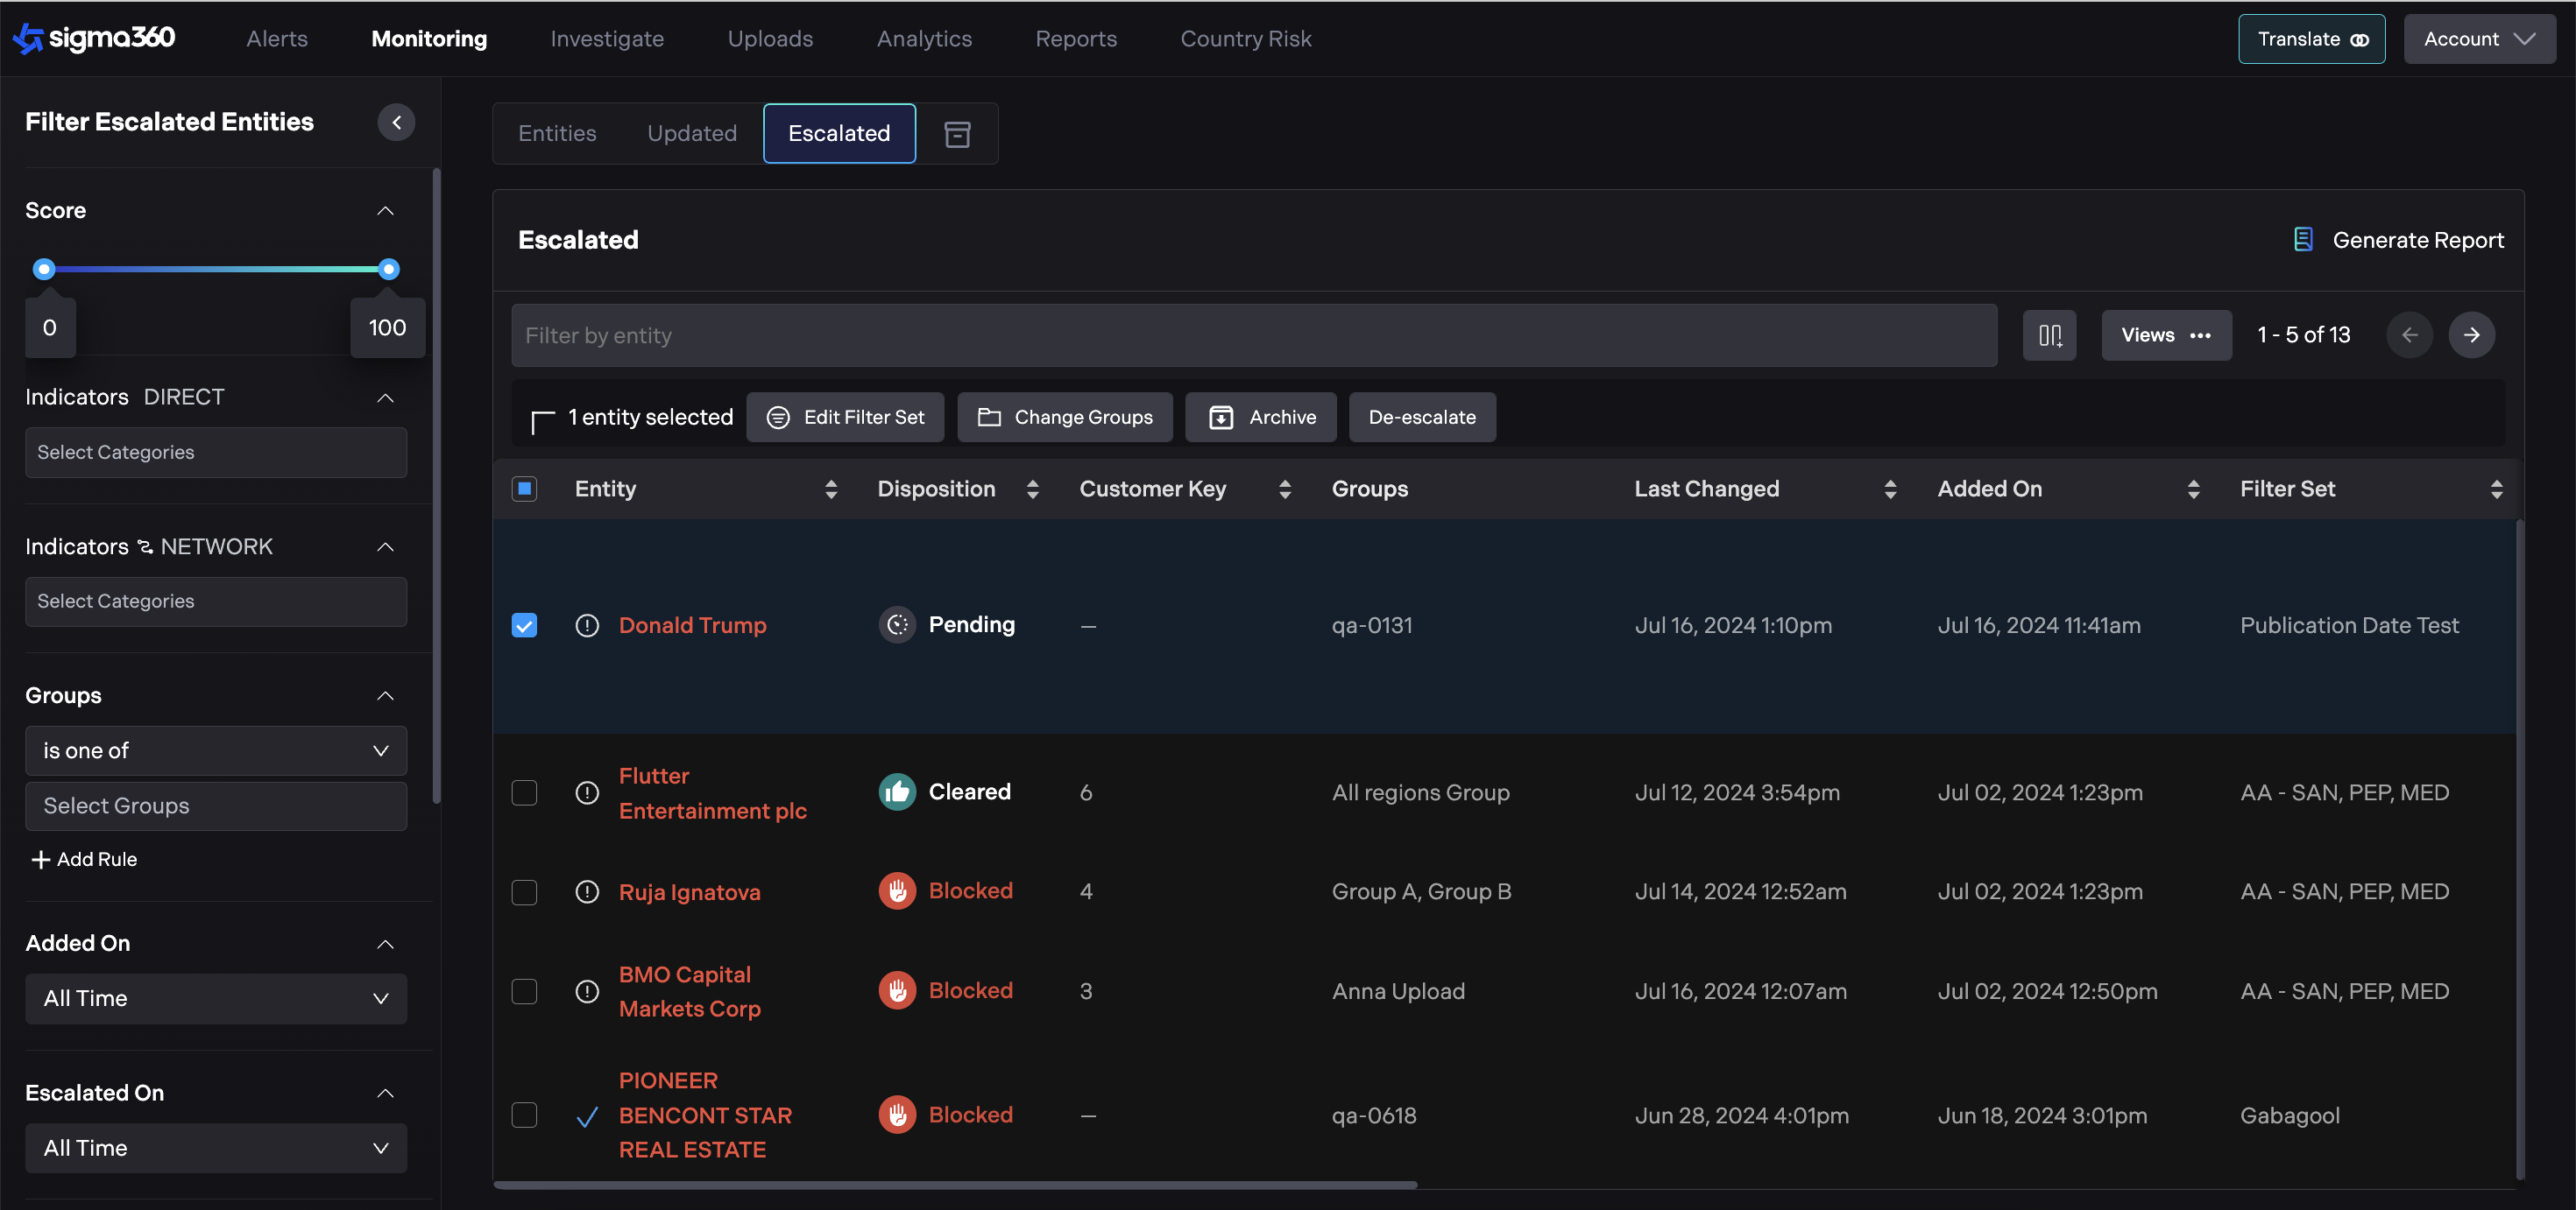Click the Generate Report document icon

coord(2303,240)
